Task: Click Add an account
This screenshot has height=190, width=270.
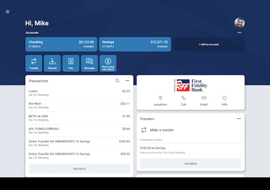Action: point(209,44)
